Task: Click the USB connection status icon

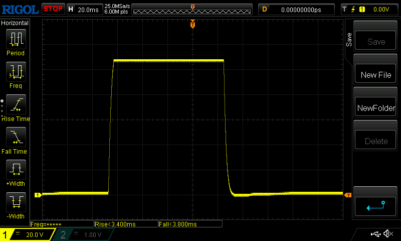Action: tap(375, 234)
